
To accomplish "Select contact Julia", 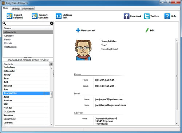I will 26,97.
